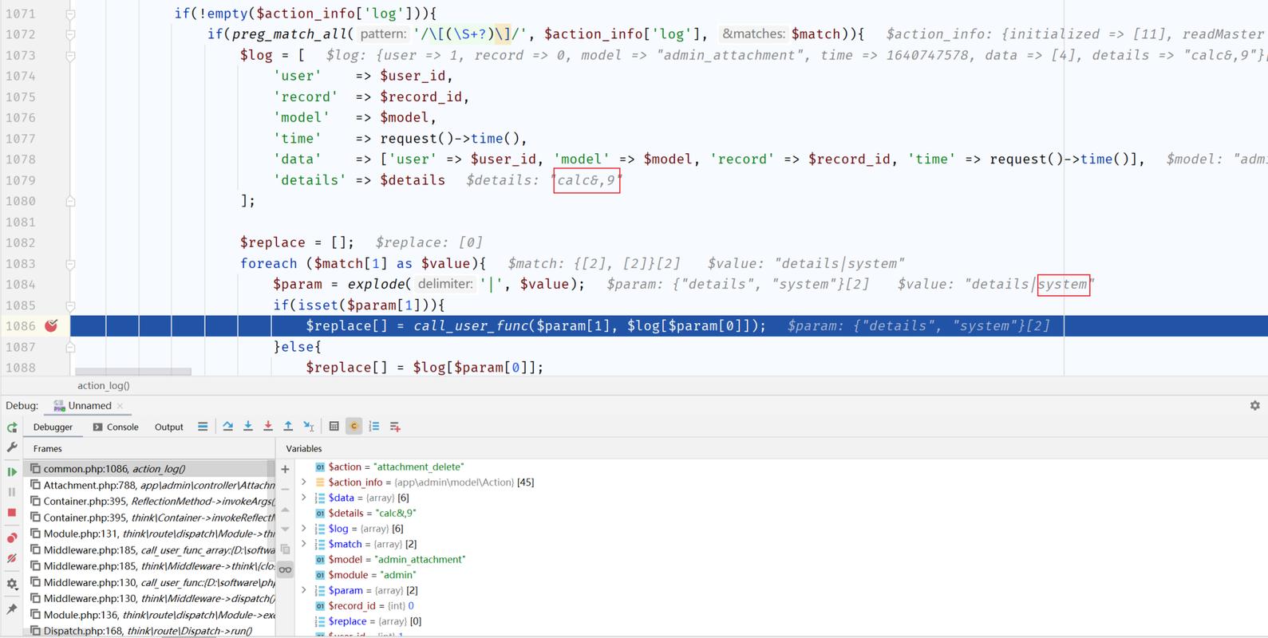The height and width of the screenshot is (638, 1268).
Task: Collapse foreach fold at line 1083
Action: click(70, 264)
